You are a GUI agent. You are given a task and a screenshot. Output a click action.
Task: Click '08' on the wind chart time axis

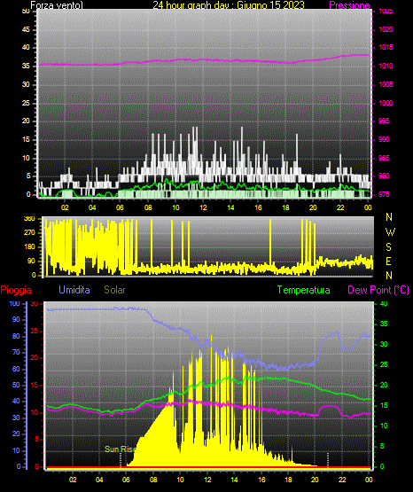148,207
